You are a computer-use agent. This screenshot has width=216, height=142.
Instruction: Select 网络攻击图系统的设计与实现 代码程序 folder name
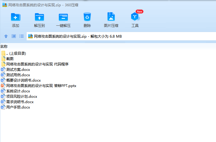tap(37, 64)
